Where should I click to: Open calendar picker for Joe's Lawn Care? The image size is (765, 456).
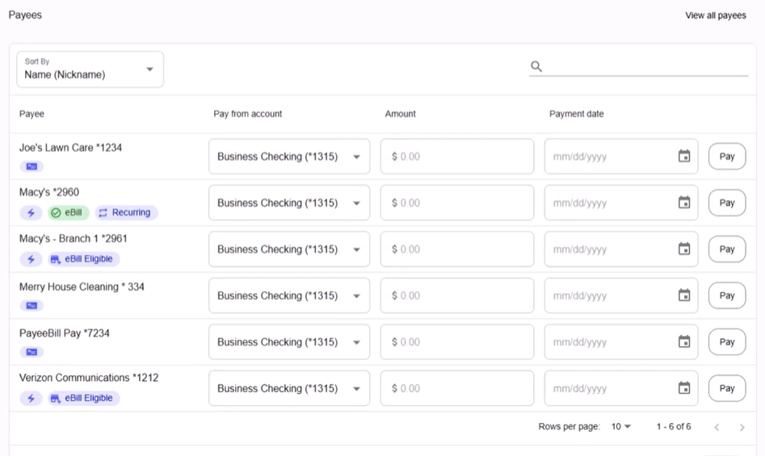pos(683,157)
